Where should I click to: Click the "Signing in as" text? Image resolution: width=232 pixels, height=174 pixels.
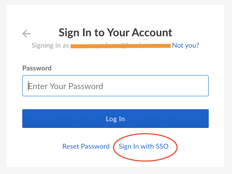pyautogui.click(x=50, y=46)
